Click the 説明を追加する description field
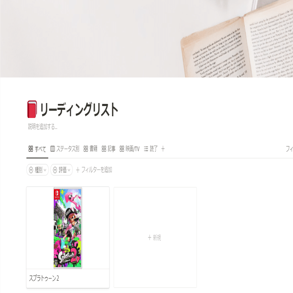 (x=43, y=126)
